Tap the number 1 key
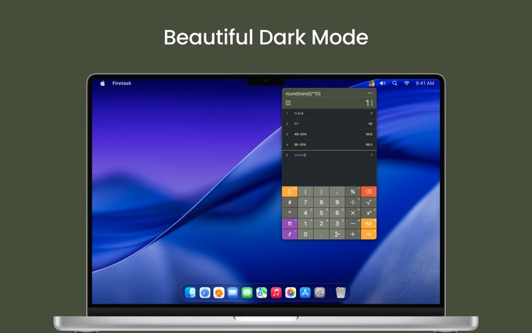 tap(305, 224)
